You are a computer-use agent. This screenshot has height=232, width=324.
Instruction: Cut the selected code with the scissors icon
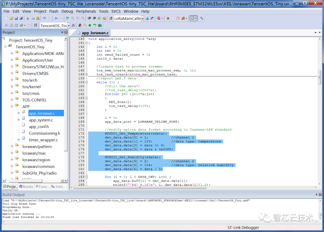click(x=28, y=18)
